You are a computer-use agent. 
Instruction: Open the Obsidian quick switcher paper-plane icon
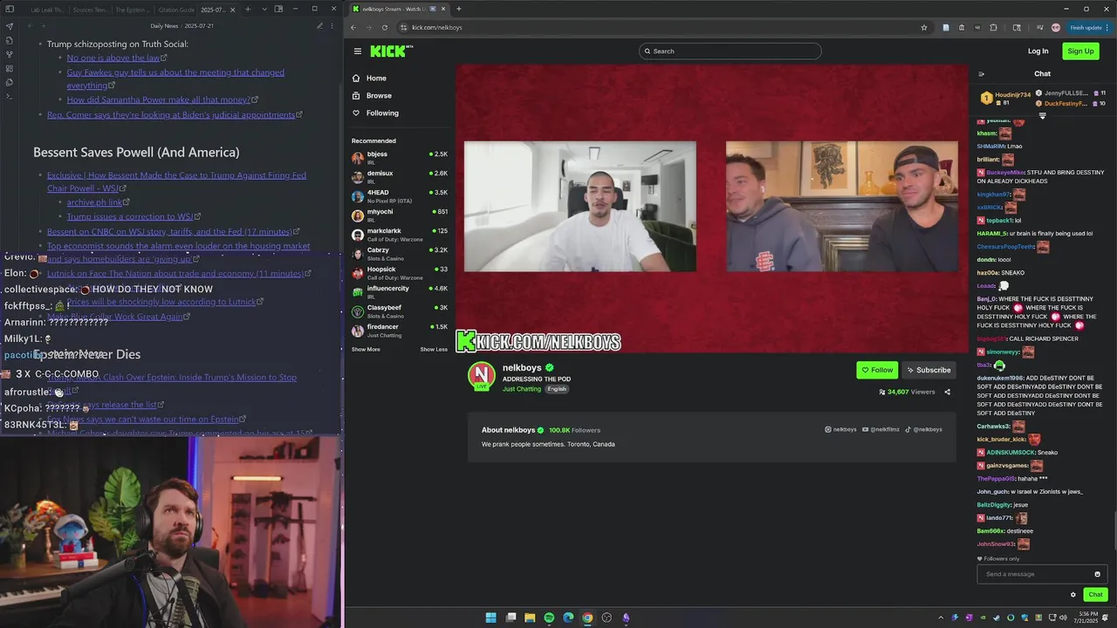(x=9, y=26)
